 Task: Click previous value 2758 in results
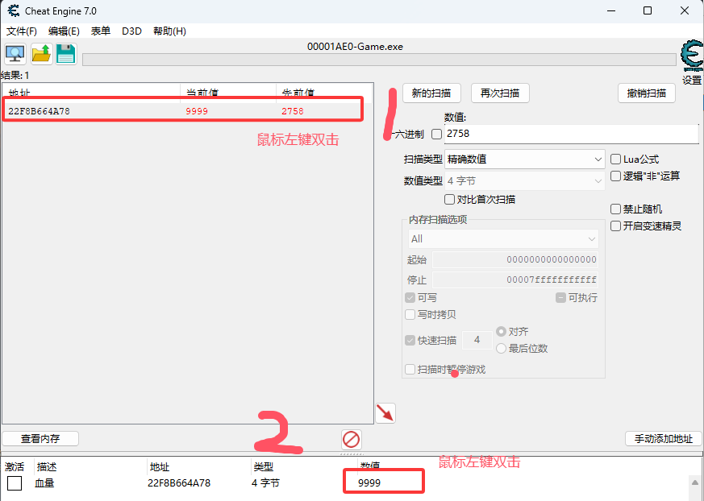tap(293, 111)
